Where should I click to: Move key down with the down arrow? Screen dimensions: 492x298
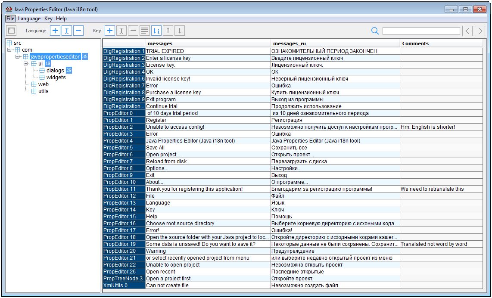click(180, 31)
